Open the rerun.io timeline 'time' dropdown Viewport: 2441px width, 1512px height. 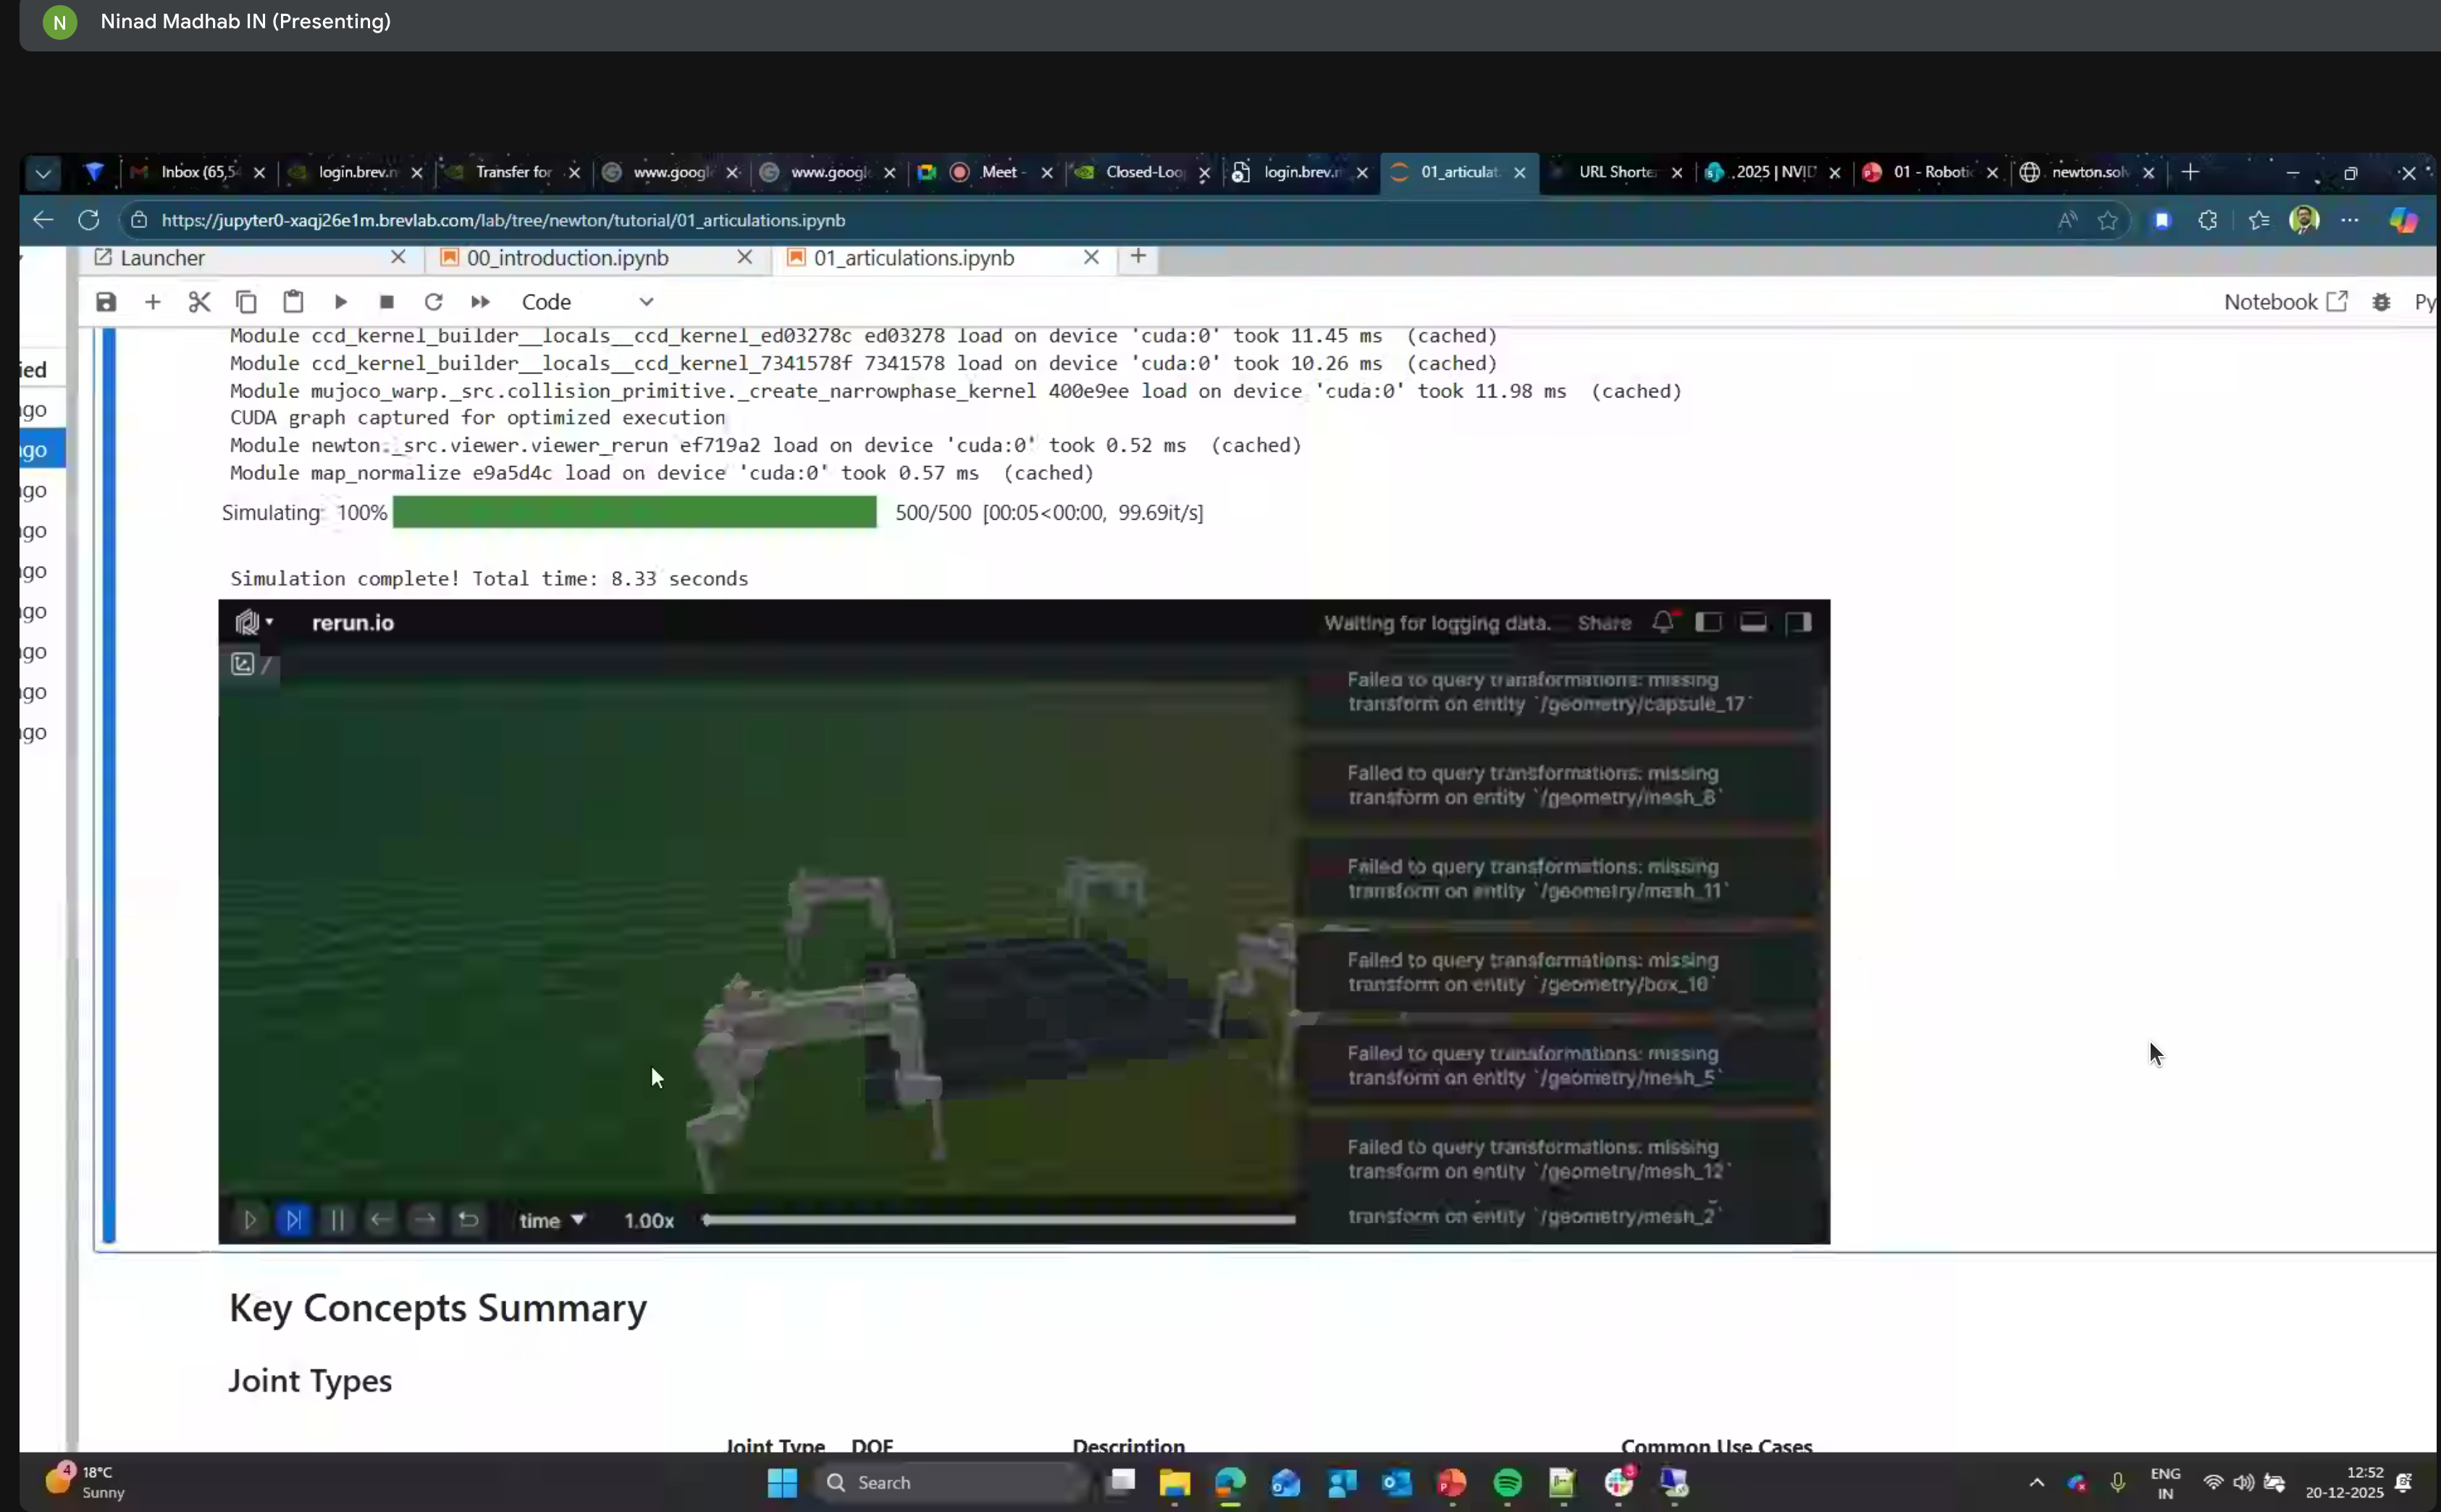click(551, 1219)
